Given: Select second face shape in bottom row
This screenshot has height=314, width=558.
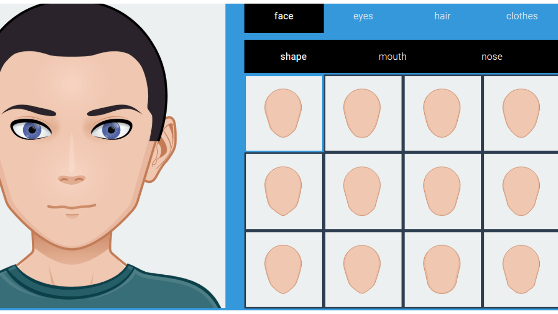Looking at the screenshot, I should pos(363,269).
